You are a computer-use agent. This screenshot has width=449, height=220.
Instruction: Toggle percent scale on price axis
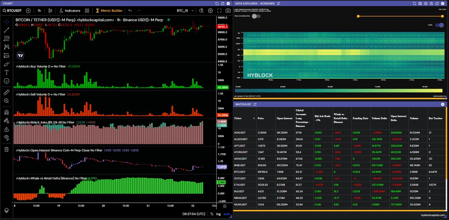(x=212, y=214)
